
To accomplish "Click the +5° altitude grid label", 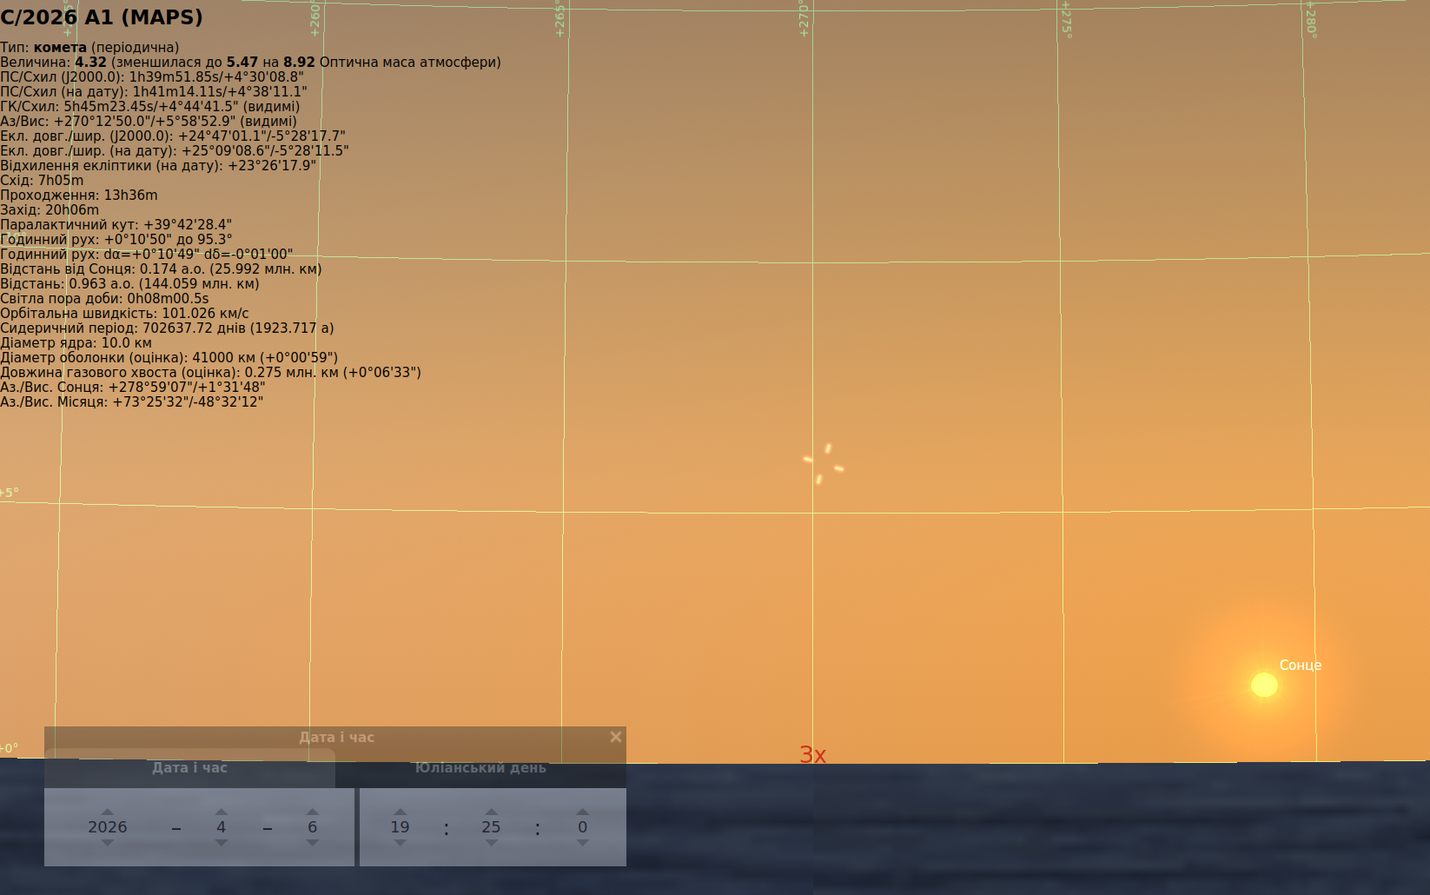I will (x=9, y=493).
